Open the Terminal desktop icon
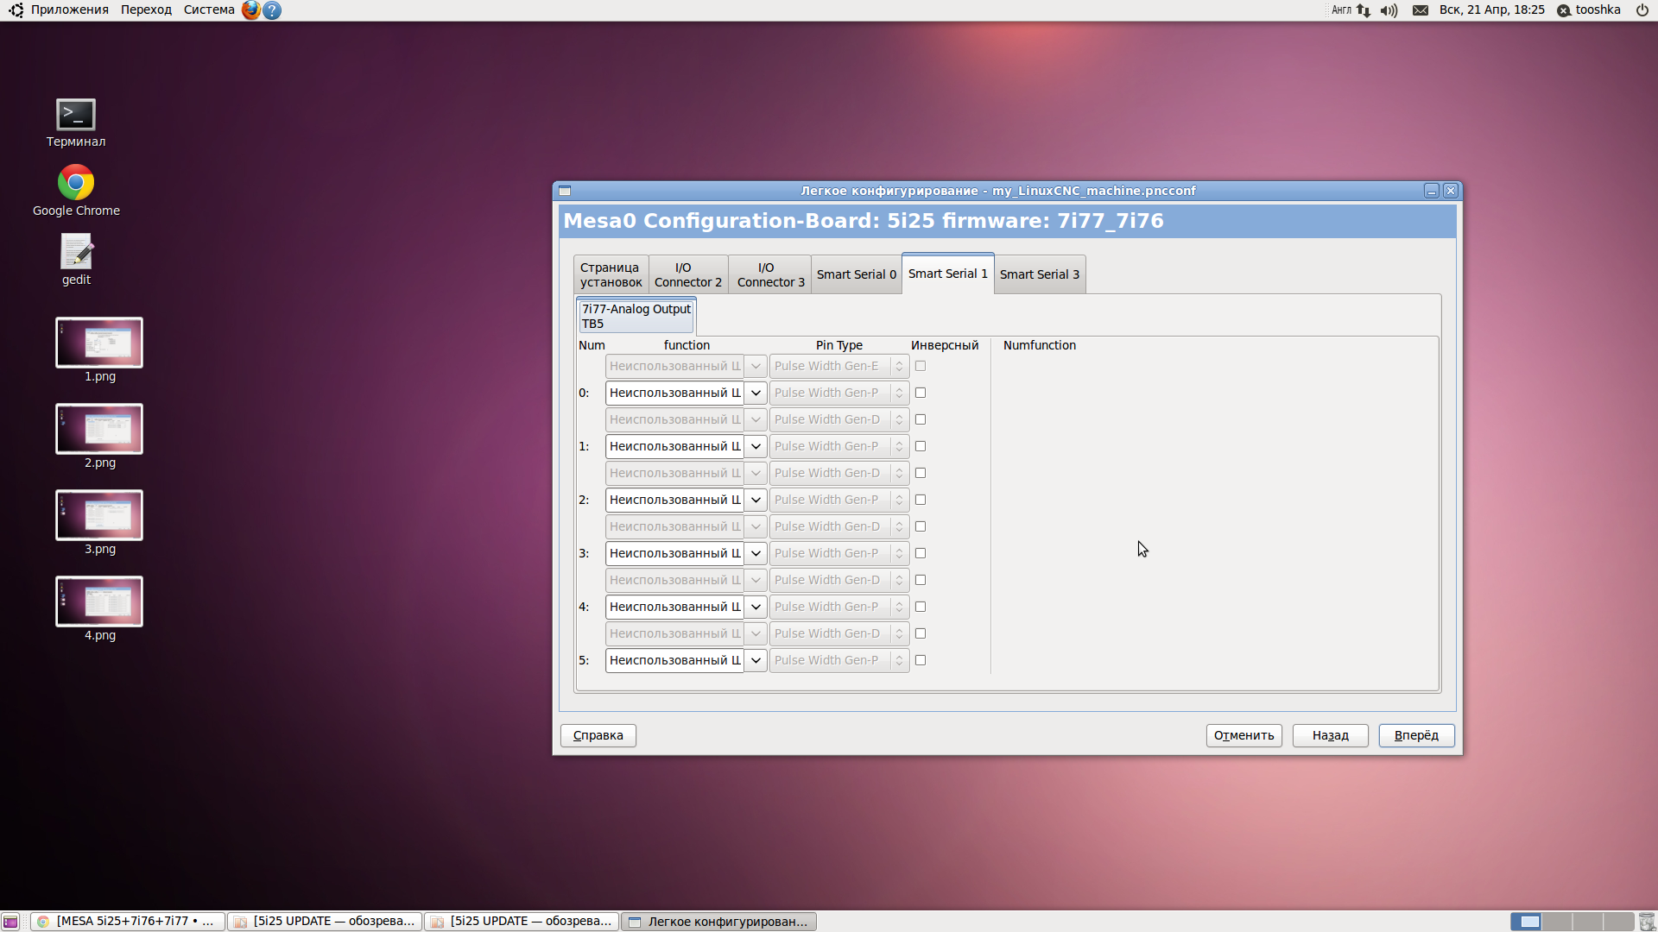Screen dimensions: 1658x932 76,116
